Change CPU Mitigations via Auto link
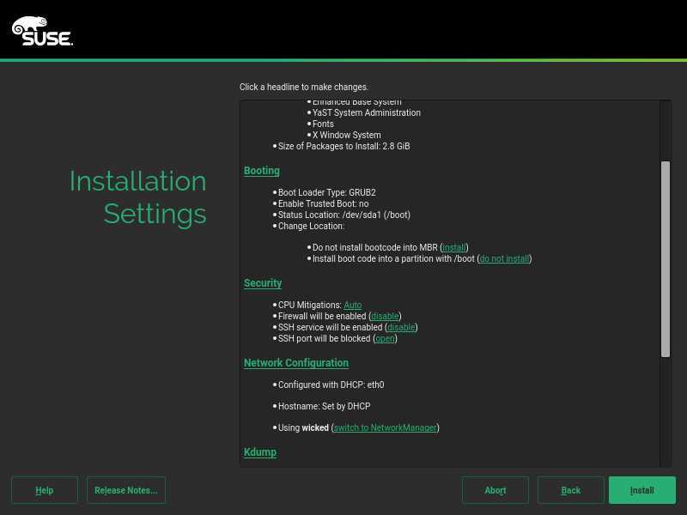The image size is (687, 515). [352, 305]
